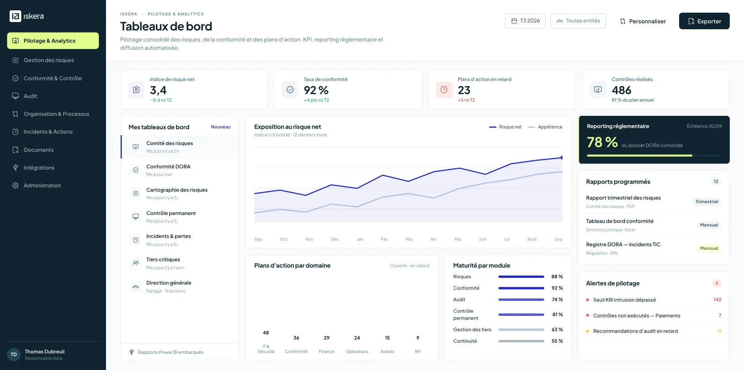
Task: Click the last Sep data point on risk chart
Action: click(562, 158)
